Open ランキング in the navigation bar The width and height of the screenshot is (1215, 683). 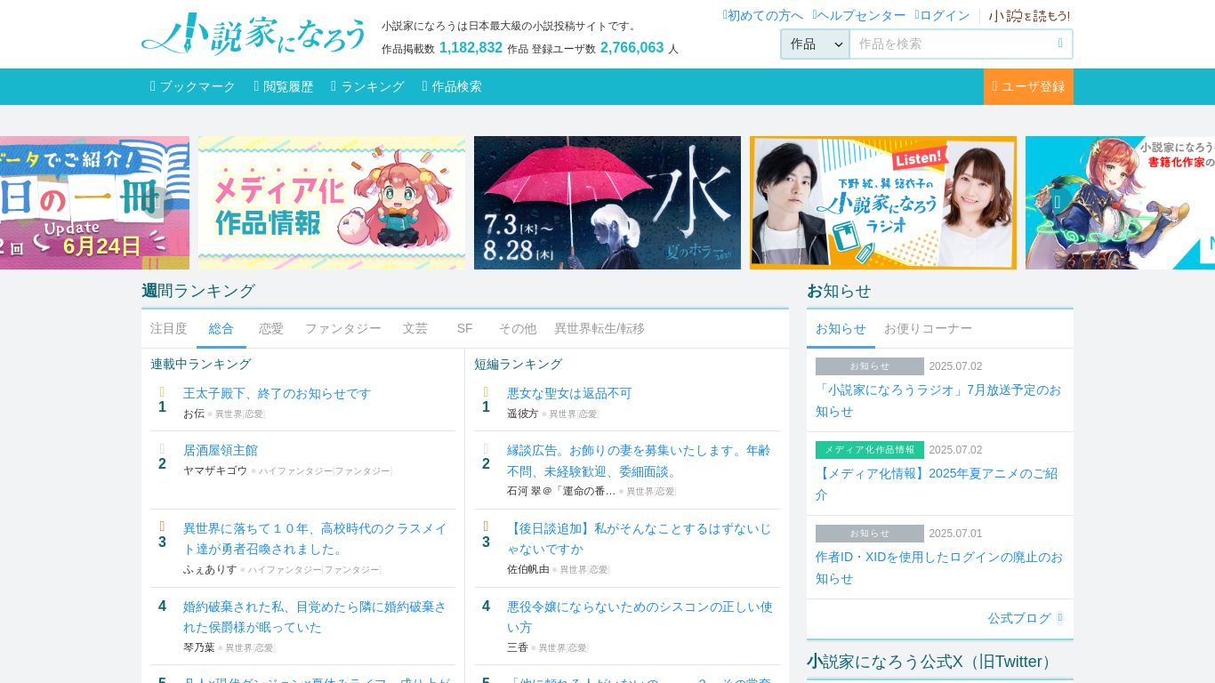tap(368, 86)
